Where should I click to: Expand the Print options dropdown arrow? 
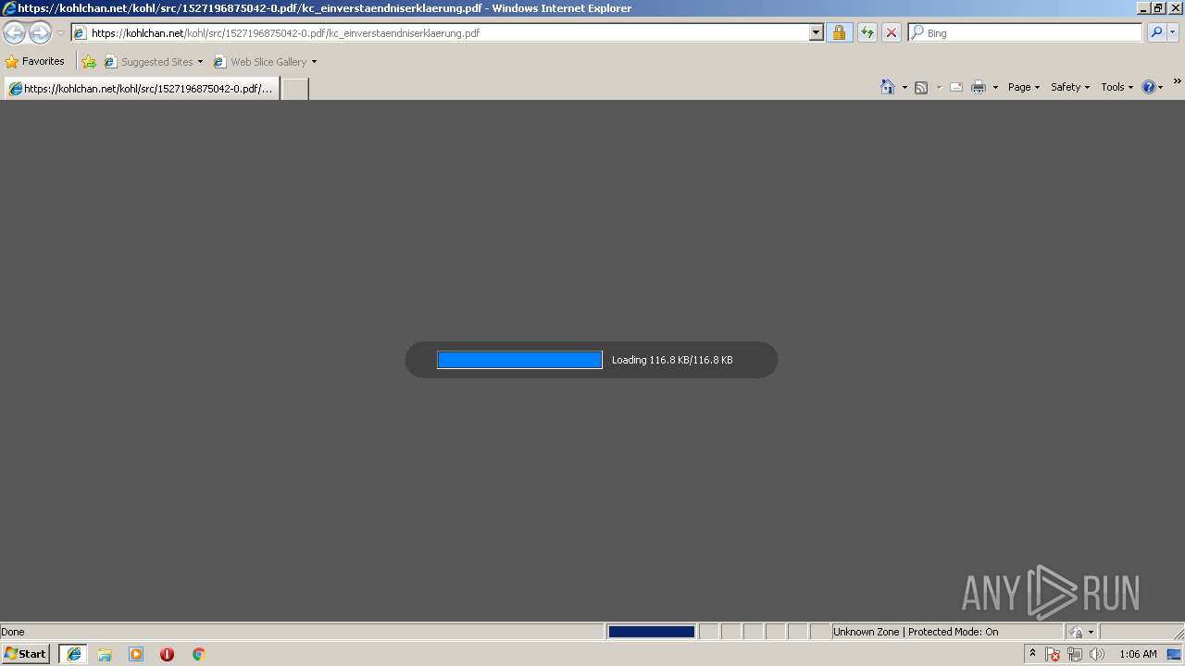click(x=995, y=87)
